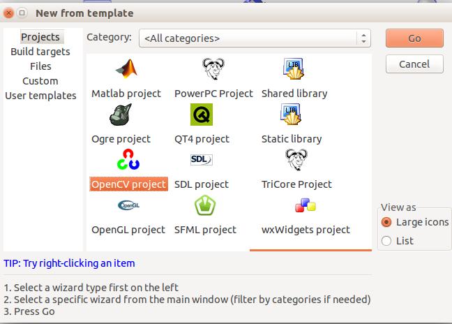Image resolution: width=452 pixels, height=324 pixels.
Task: Close the New from template window
Action: (9, 13)
